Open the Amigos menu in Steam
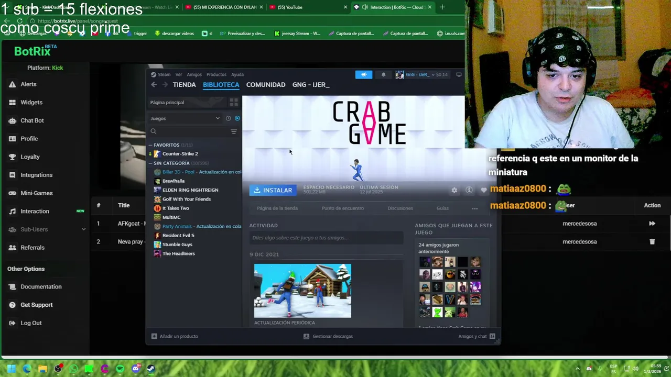The height and width of the screenshot is (377, 671). click(x=194, y=74)
